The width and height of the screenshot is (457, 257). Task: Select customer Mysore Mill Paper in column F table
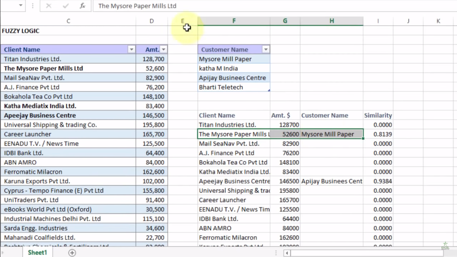pos(234,59)
